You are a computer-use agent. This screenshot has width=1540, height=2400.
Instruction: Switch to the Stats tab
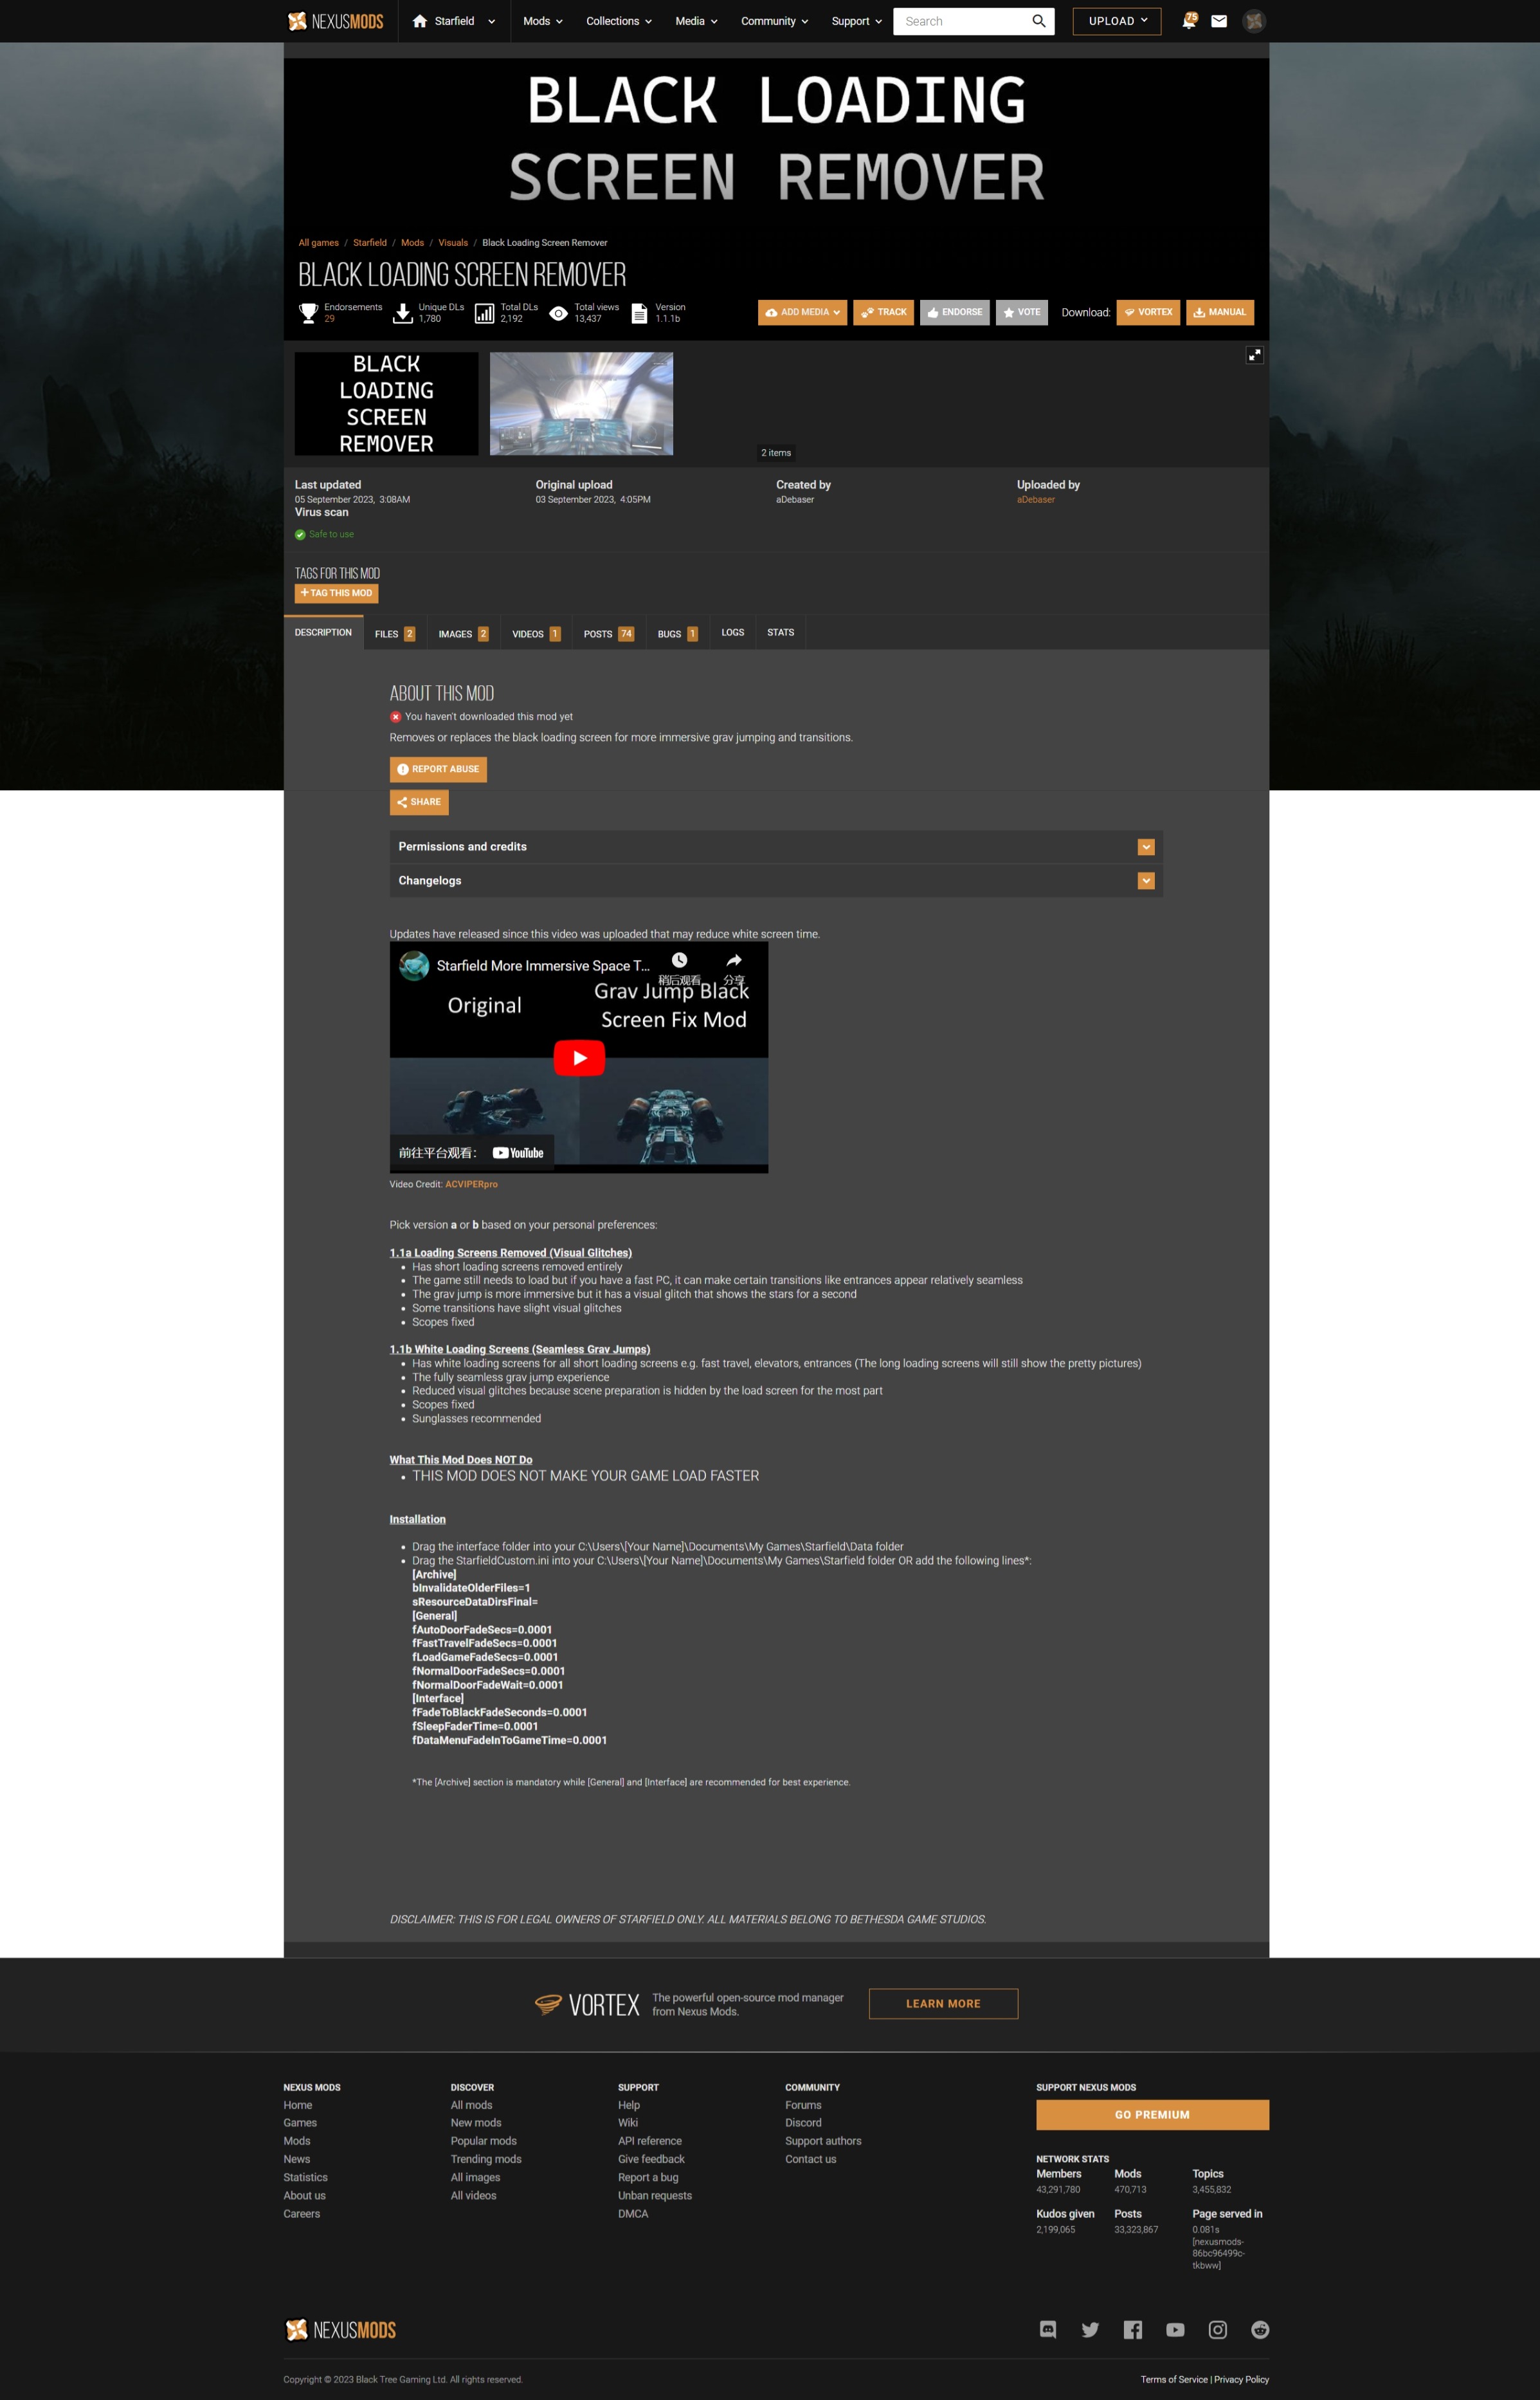pyautogui.click(x=781, y=632)
